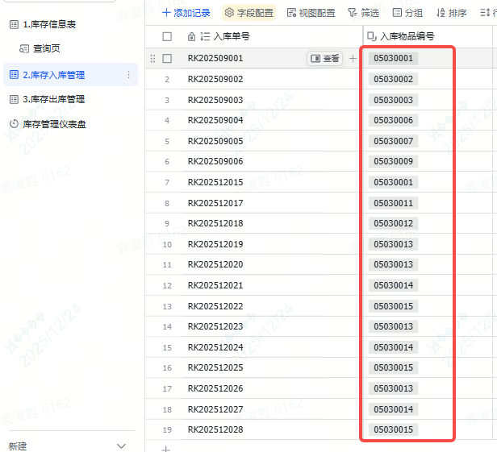Click the plus icon next to 查看 button
Screen dimensions: 497x452
[353, 59]
